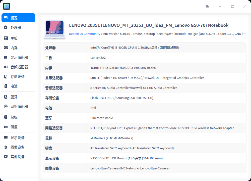This screenshot has height=181, width=251.
Task: Click the 网络适配器 row label in table
Action: click(x=54, y=128)
